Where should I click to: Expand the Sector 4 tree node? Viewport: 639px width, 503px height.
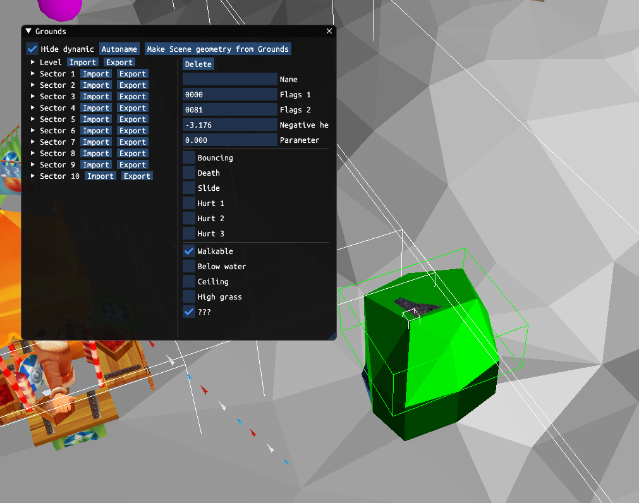click(x=33, y=108)
